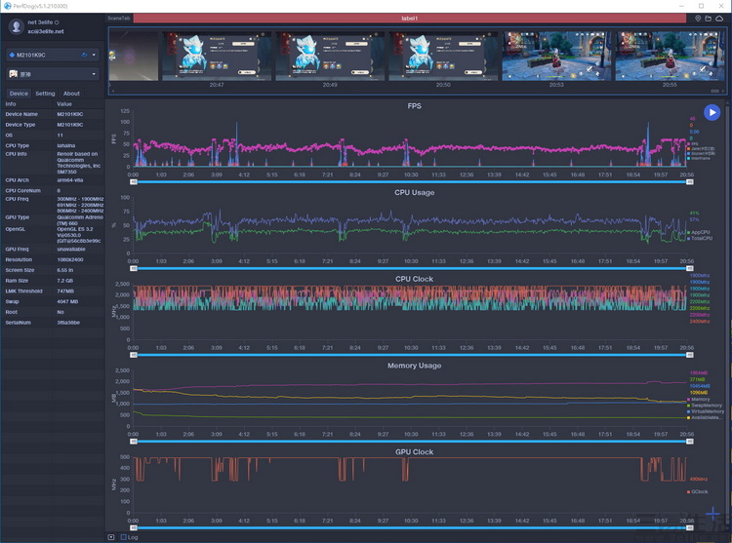This screenshot has height=543, width=732.
Task: Select the screenshot thumbnail at 20:47
Action: 217,56
